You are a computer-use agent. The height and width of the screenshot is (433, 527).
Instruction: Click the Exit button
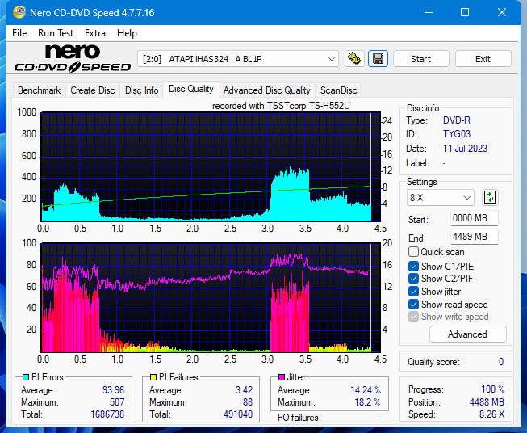tap(483, 59)
